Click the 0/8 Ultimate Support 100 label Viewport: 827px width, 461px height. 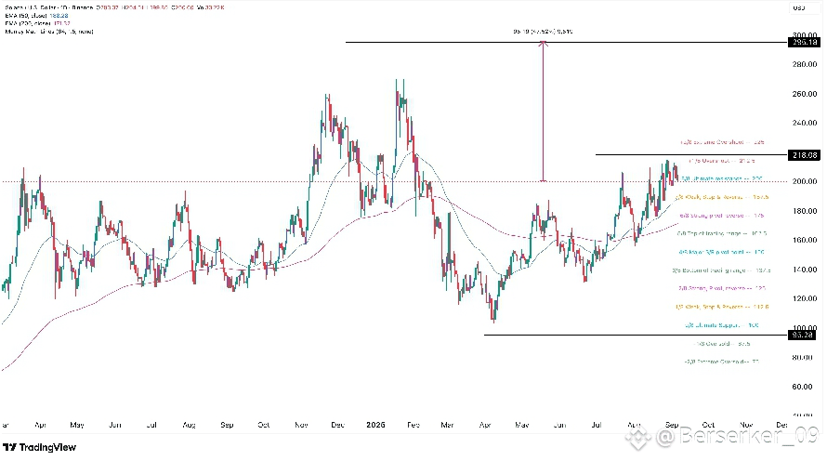(x=722, y=325)
